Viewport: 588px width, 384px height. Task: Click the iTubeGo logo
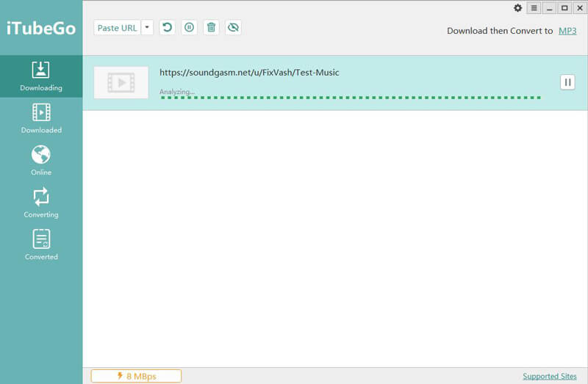(x=41, y=29)
